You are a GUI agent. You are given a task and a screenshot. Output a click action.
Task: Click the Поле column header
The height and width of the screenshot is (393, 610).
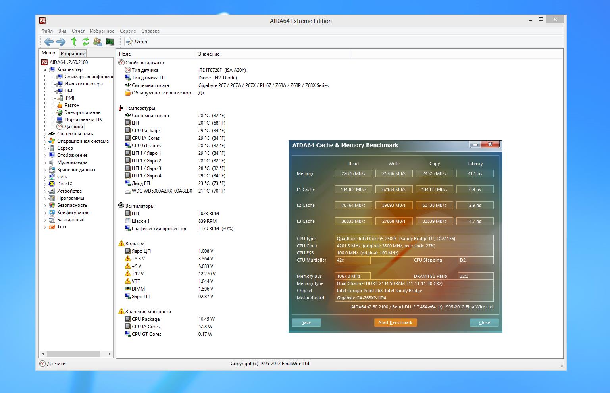point(156,54)
